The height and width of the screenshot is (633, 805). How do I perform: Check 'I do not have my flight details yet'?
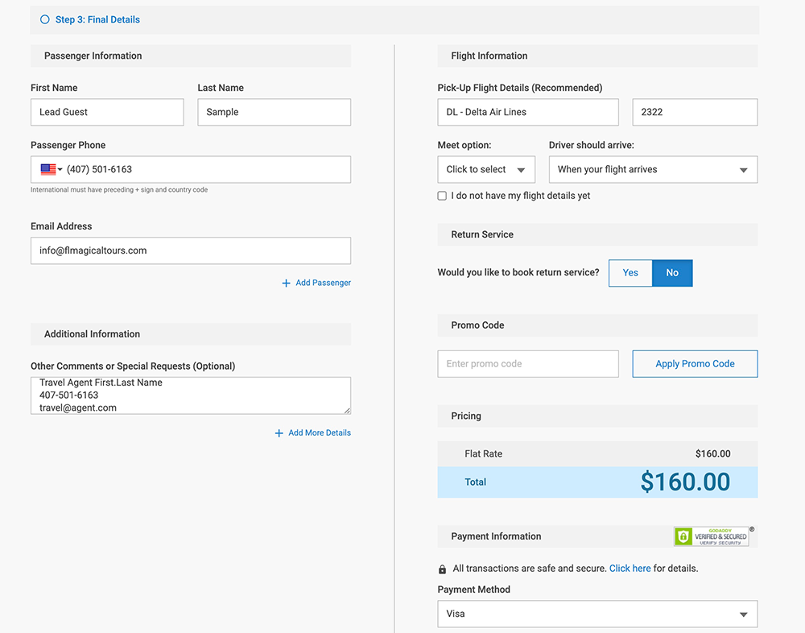(442, 196)
